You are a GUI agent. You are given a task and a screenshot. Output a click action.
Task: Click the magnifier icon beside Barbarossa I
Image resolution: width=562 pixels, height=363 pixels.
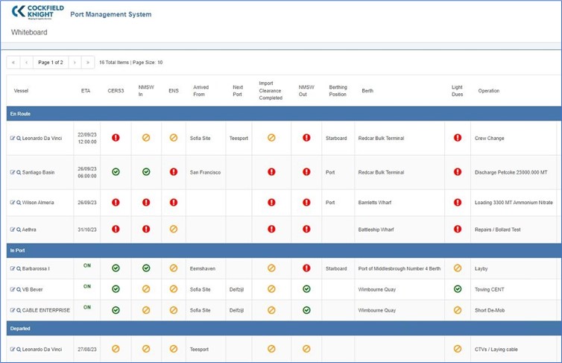19,269
